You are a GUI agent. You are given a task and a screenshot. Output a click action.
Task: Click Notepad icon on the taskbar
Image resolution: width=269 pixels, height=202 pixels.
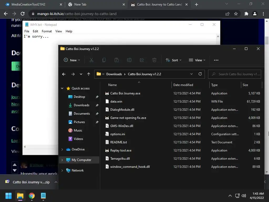(x=43, y=196)
